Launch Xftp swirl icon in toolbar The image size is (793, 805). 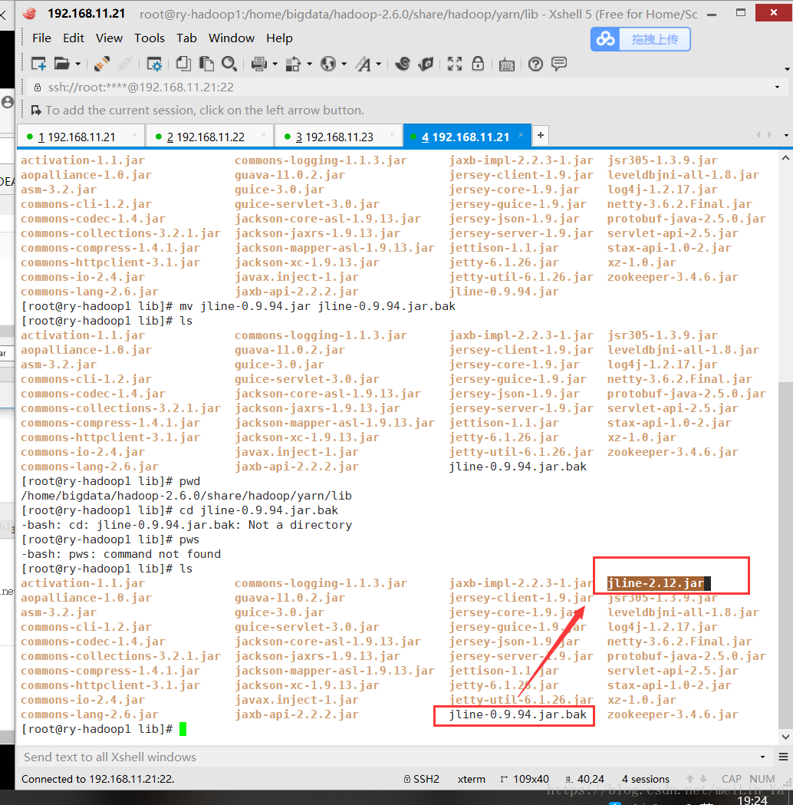[x=403, y=64]
